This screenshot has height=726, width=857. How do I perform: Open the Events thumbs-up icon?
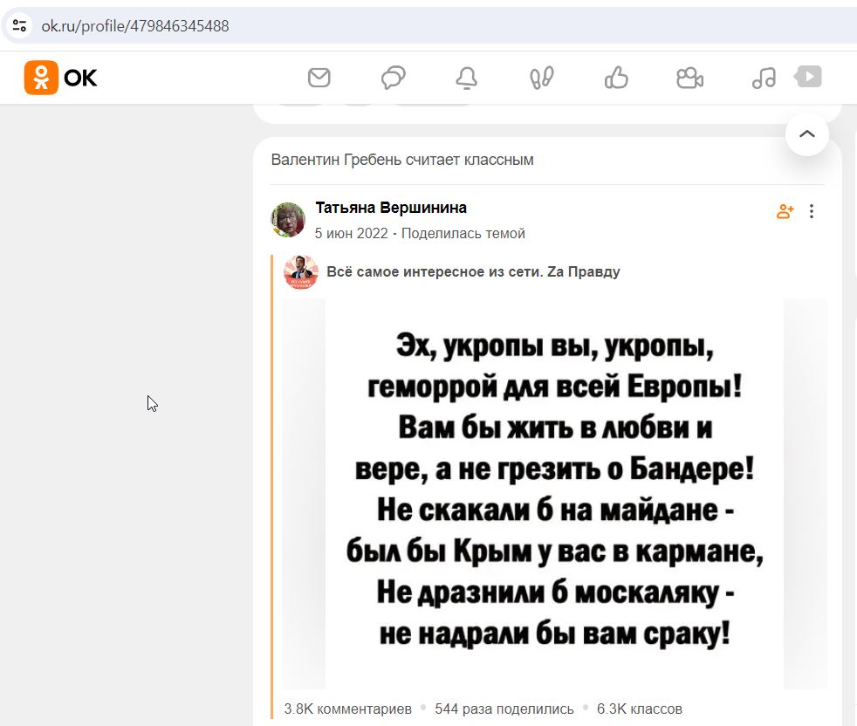click(x=616, y=78)
